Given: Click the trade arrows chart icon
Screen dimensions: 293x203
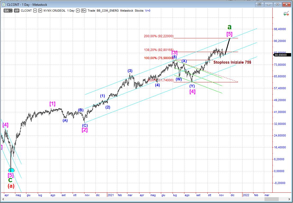Looking at the screenshot, I should (x=286, y=14).
